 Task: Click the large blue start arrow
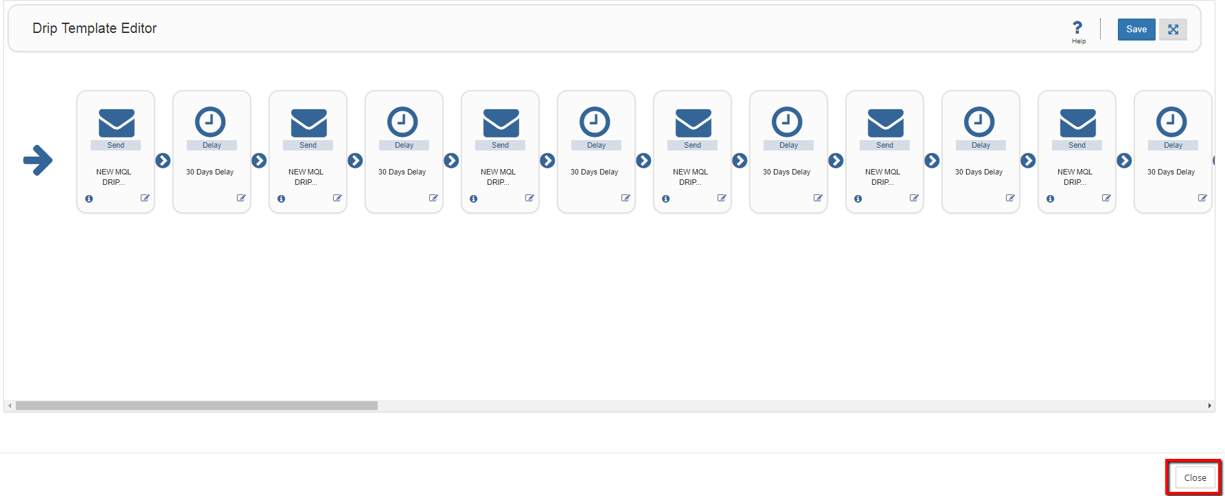(38, 160)
